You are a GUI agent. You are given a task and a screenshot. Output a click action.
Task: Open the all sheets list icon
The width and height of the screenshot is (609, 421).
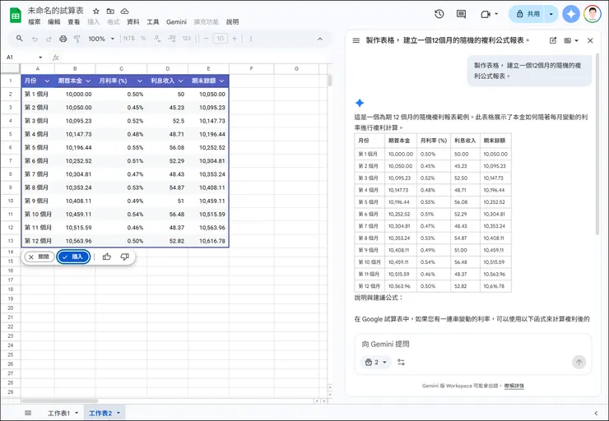(28, 413)
